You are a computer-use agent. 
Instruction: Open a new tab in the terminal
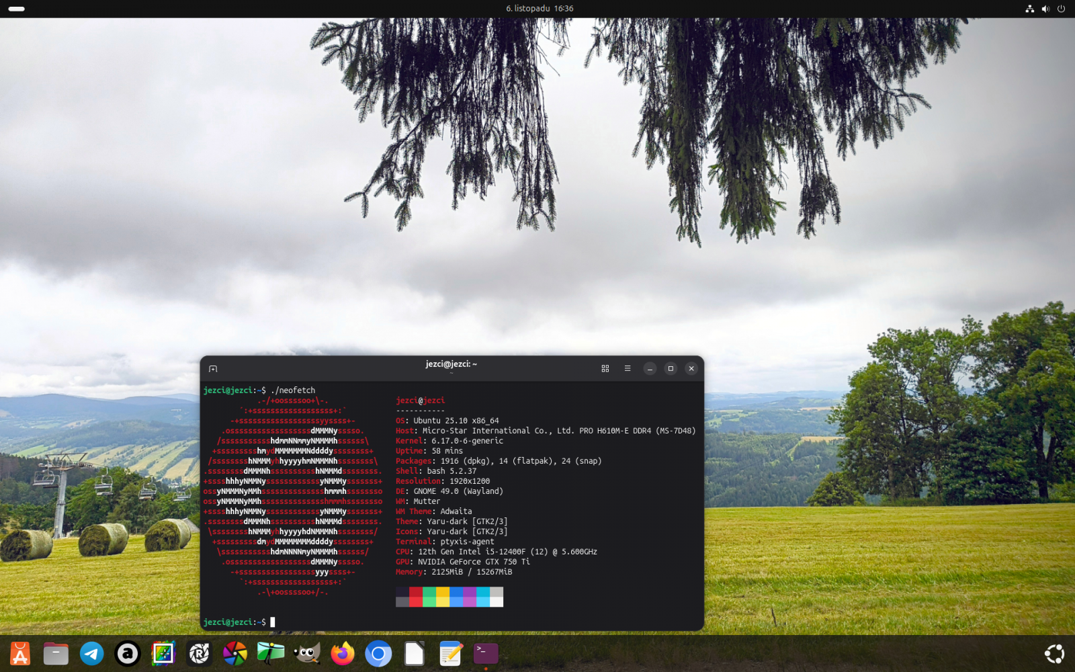click(213, 369)
